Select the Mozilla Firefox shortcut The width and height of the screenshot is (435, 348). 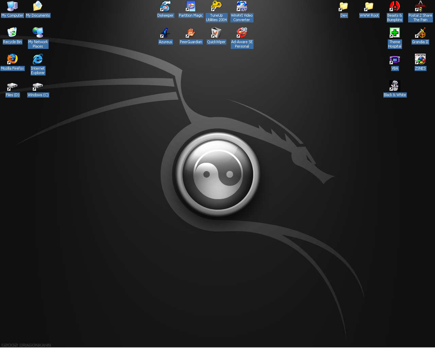12,59
